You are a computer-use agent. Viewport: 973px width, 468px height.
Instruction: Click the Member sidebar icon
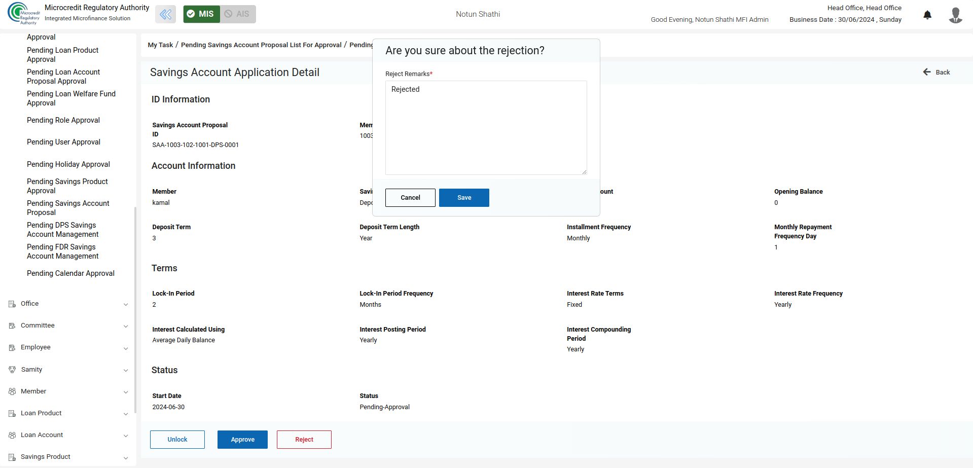coord(12,391)
